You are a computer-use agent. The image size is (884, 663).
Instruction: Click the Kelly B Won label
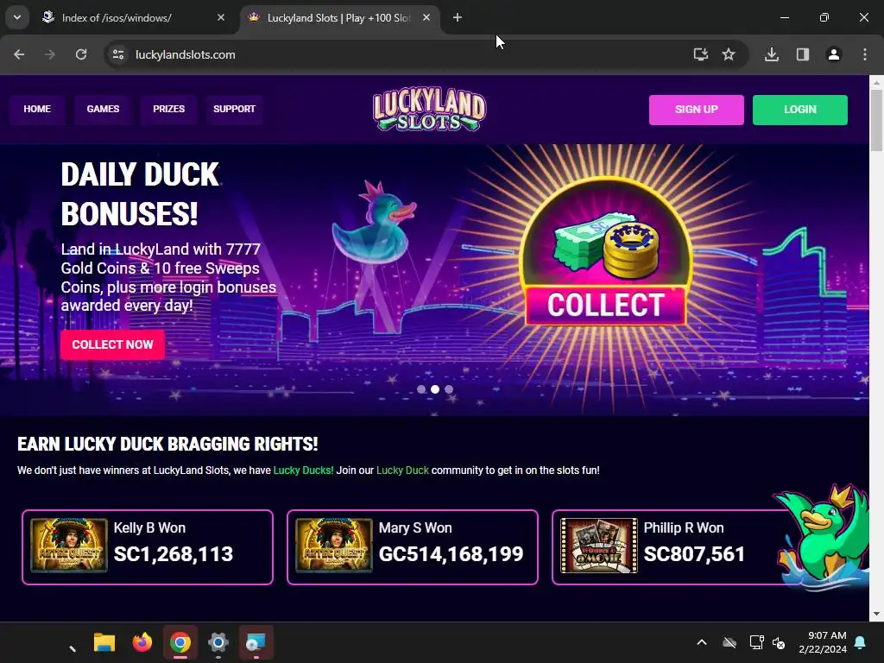pyautogui.click(x=149, y=527)
